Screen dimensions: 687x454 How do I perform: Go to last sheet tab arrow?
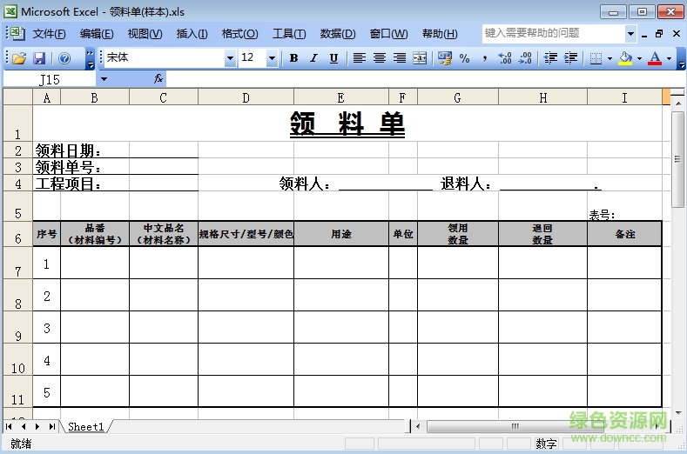(x=52, y=426)
